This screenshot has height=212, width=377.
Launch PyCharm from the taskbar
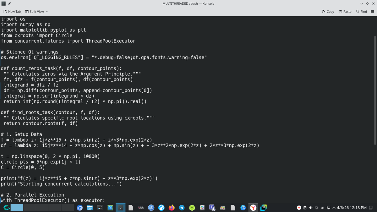(263, 208)
